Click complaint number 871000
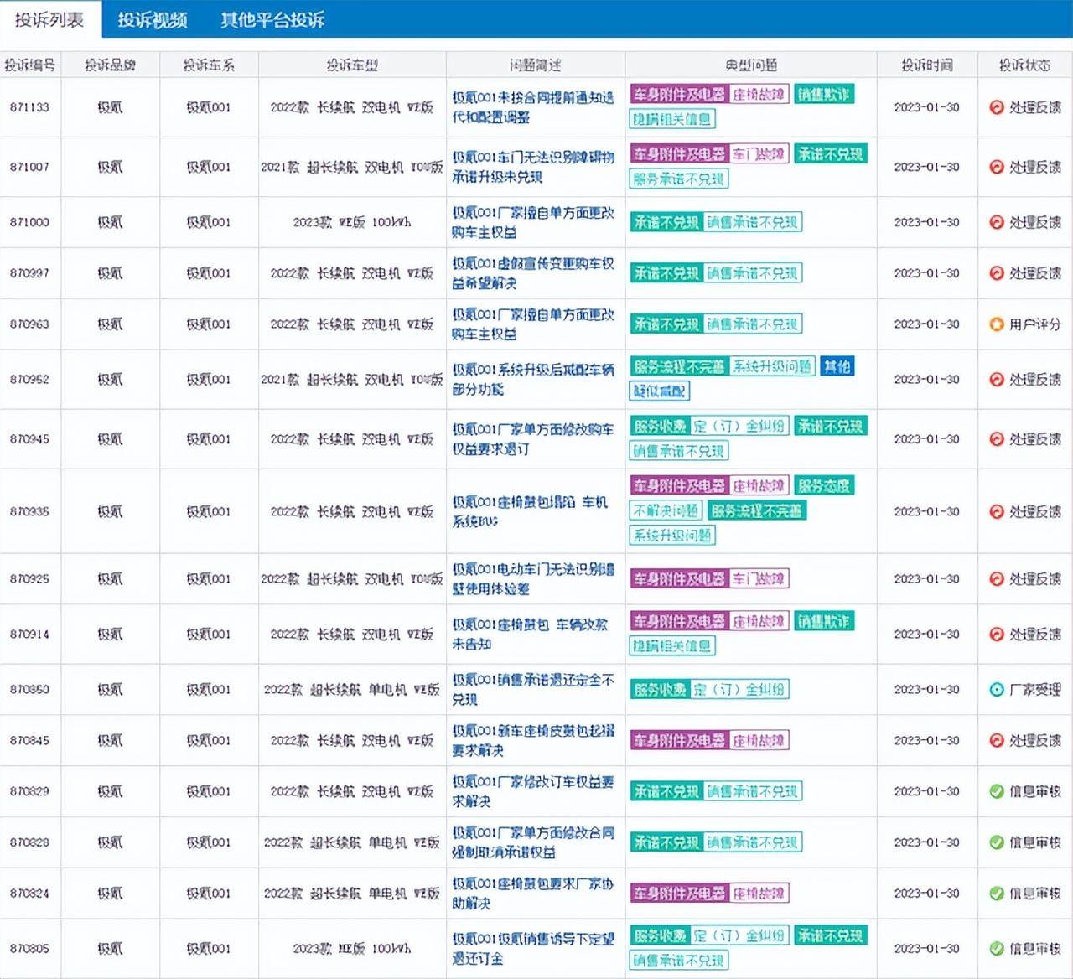Screen dimensions: 1073x979 [x=29, y=222]
